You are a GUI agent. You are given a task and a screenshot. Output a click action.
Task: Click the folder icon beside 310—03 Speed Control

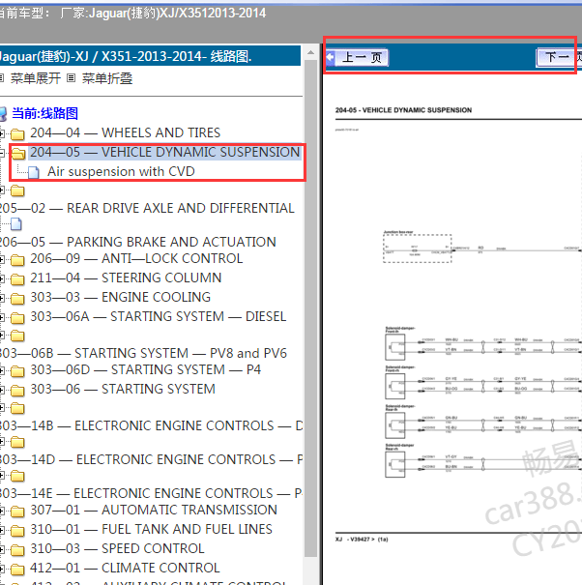click(x=17, y=550)
